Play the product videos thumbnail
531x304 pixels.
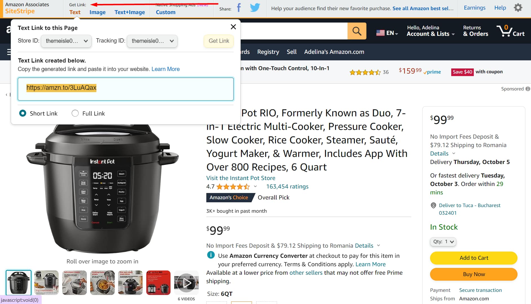point(186,283)
